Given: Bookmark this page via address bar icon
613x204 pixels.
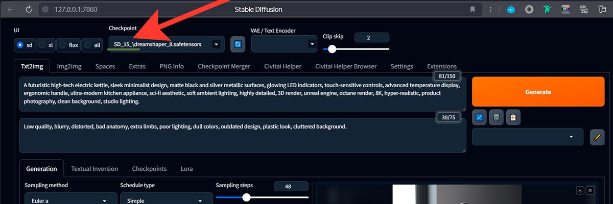Looking at the screenshot, I should coord(473,9).
